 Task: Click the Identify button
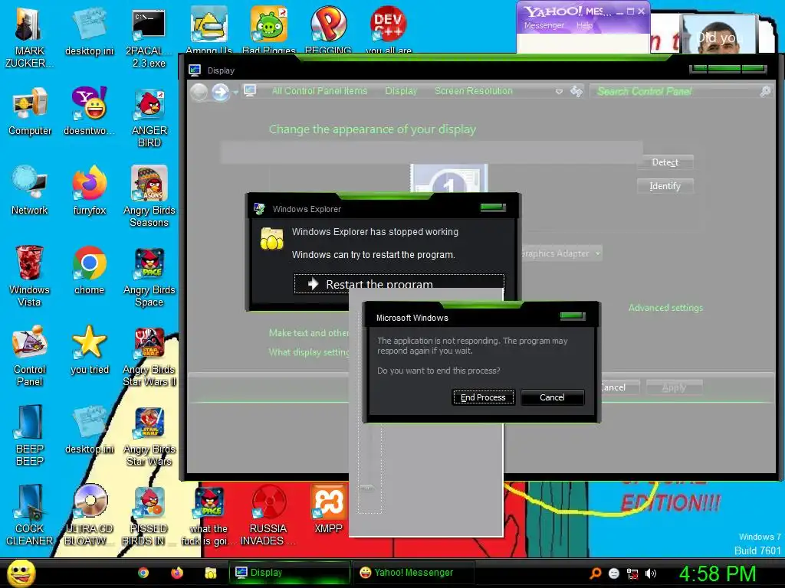point(665,186)
